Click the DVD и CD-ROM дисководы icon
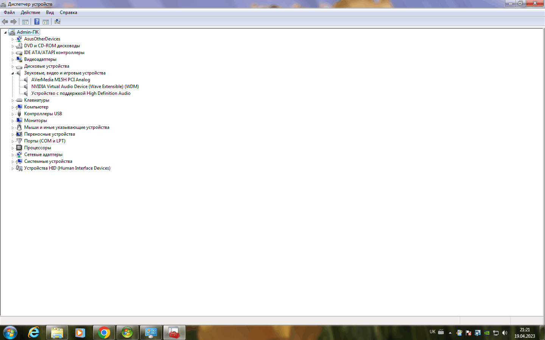Screen dimensions: 545x340 coord(19,46)
